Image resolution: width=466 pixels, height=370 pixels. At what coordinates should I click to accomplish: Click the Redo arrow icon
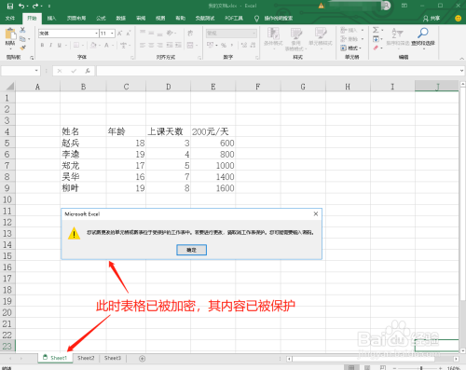35,6
